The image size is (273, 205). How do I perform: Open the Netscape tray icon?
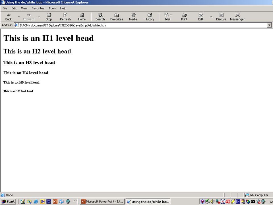coord(263,202)
